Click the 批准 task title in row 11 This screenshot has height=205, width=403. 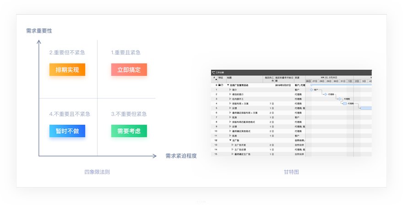coord(234,136)
